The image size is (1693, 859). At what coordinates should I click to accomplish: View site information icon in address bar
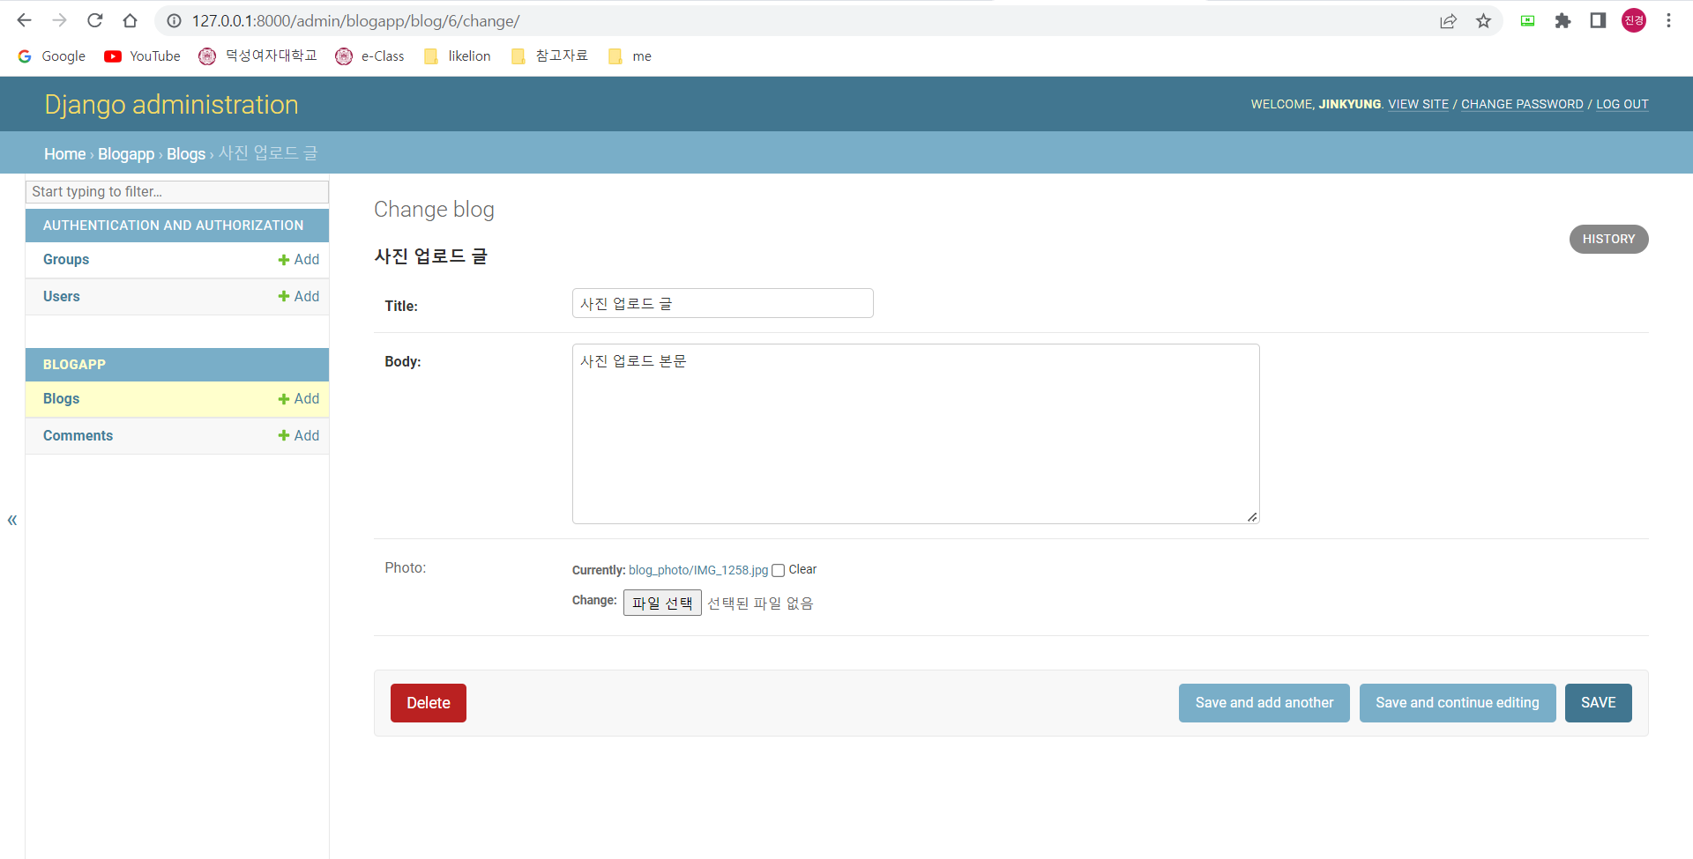click(x=175, y=20)
